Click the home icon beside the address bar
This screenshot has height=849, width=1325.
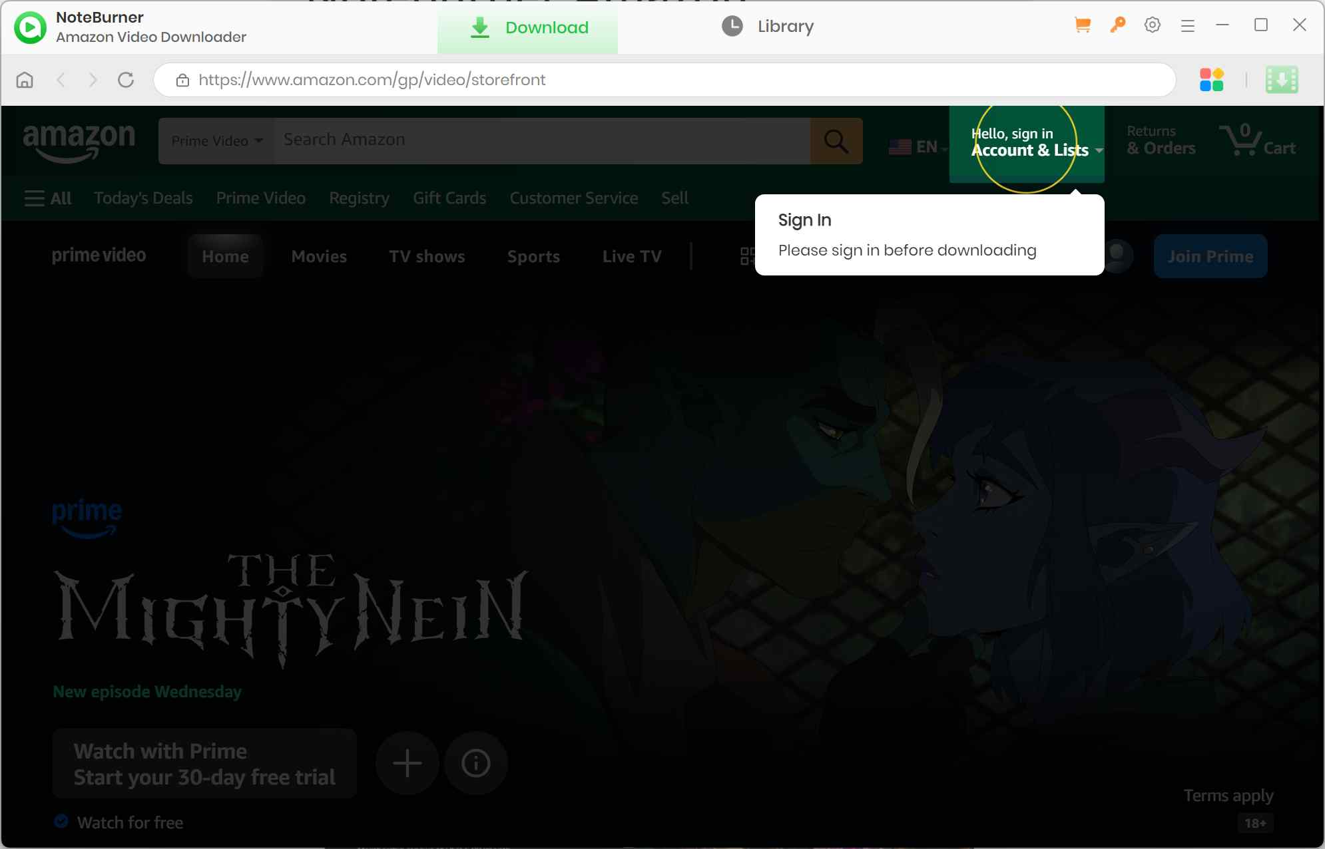24,79
